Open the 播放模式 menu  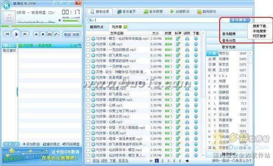click(x=51, y=144)
